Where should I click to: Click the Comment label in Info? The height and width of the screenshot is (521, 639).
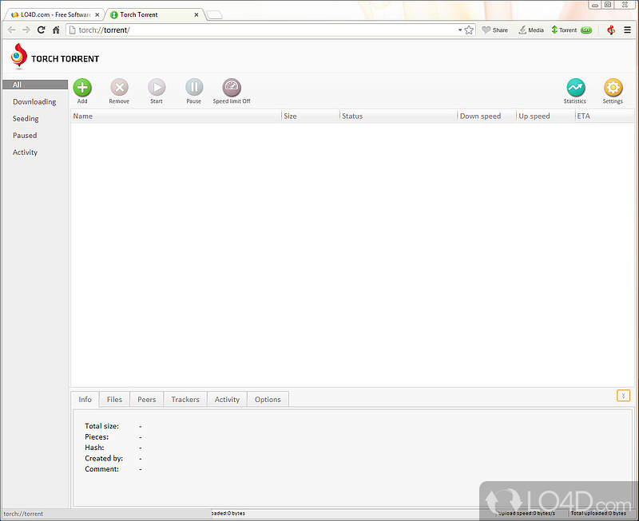click(x=102, y=469)
